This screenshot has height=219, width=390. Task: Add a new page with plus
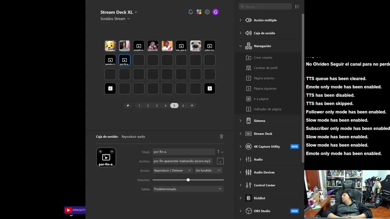pyautogui.click(x=192, y=106)
